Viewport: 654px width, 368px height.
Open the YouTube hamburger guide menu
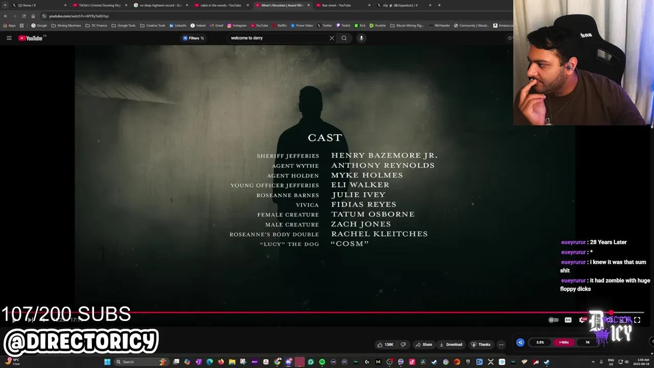point(9,38)
